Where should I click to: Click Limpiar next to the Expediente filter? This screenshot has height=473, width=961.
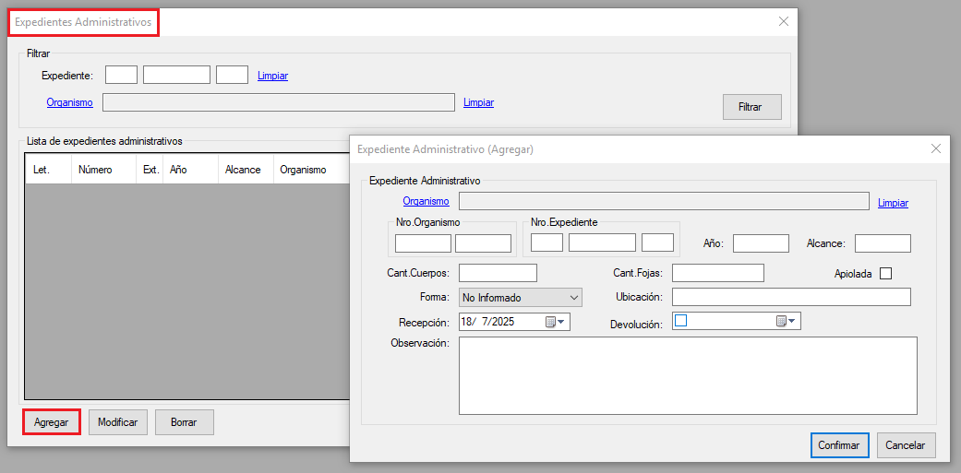pos(272,76)
